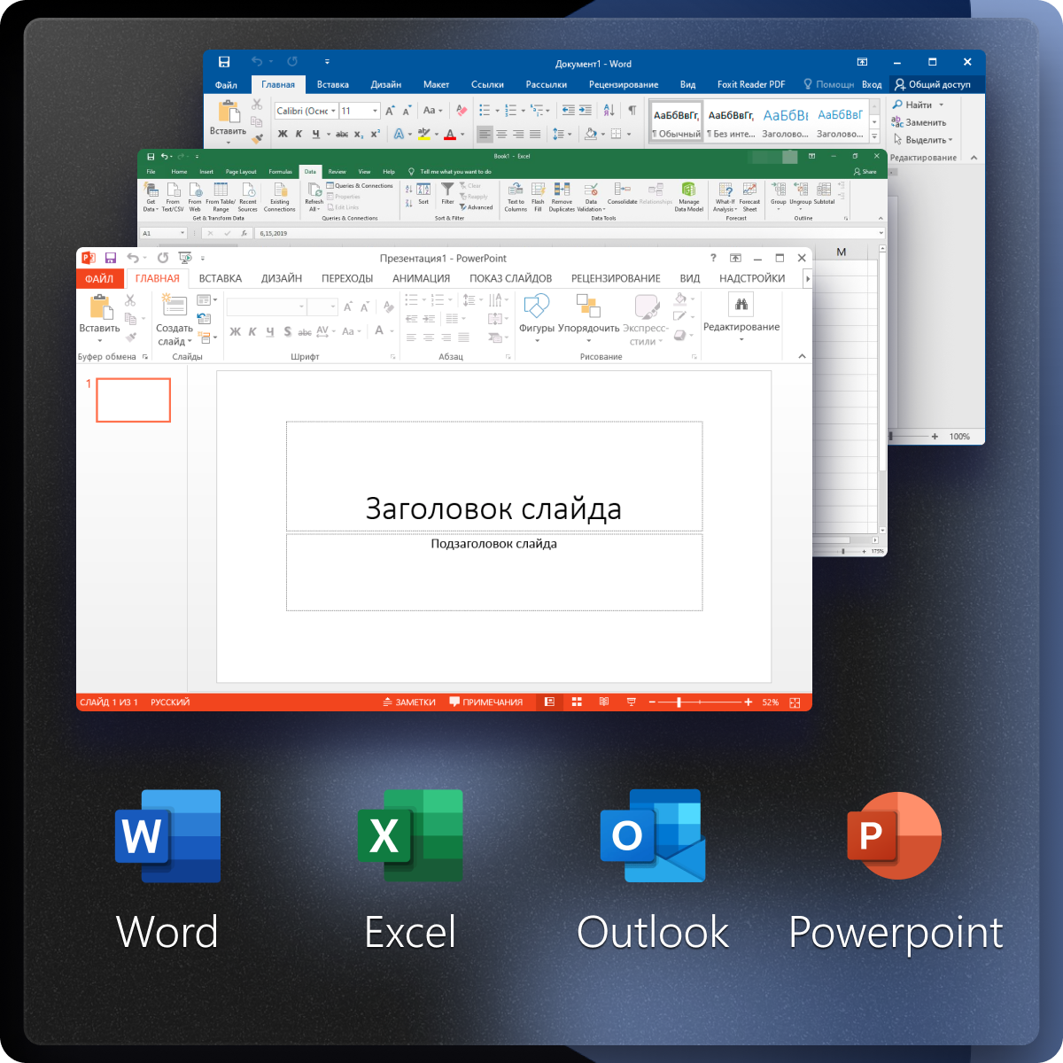Click the Заголовок слайда title placeholder
Image resolution: width=1063 pixels, height=1063 pixels.
tap(494, 477)
